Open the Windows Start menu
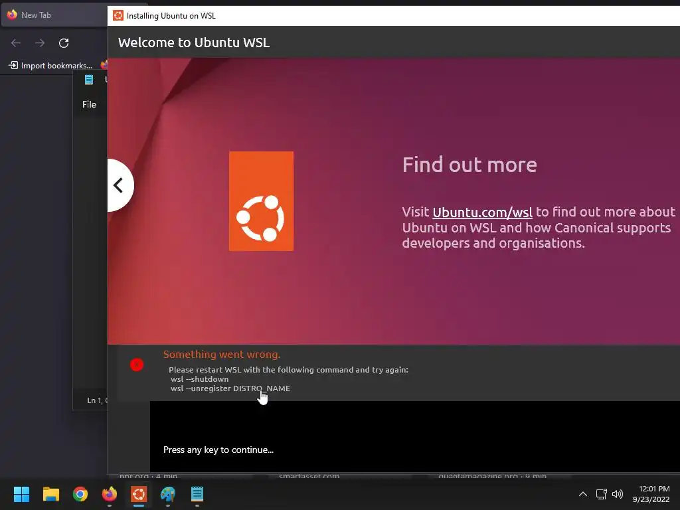 21,494
